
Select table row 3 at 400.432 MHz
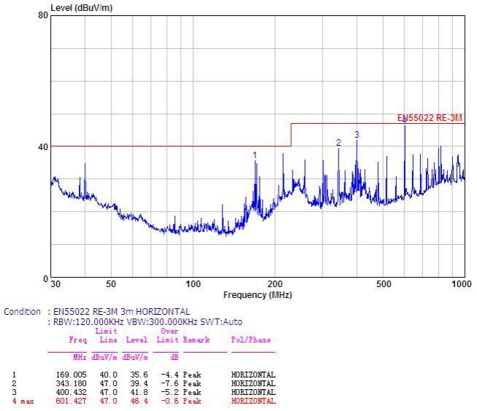tap(144, 392)
